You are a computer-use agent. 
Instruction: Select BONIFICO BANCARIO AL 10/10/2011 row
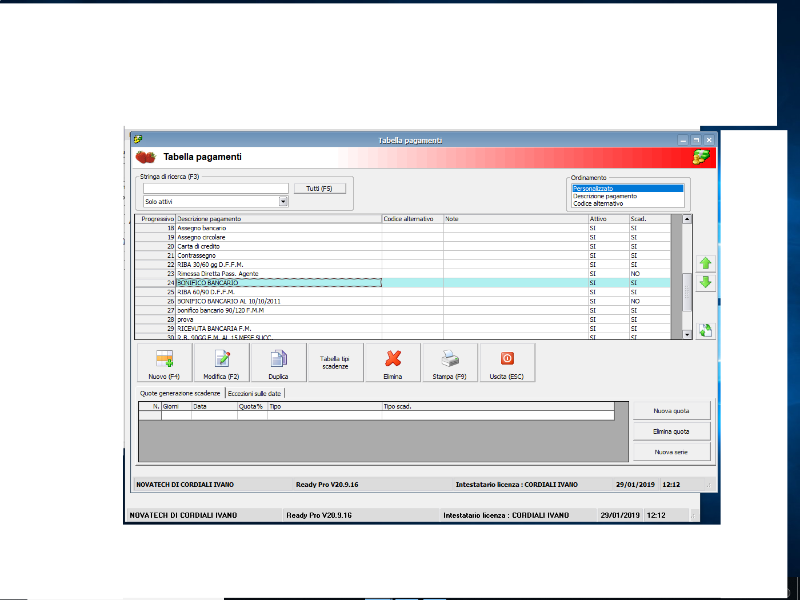click(x=403, y=301)
